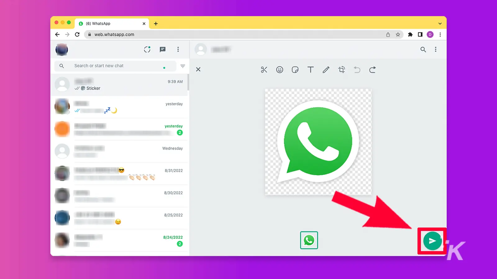Open the chat dated 8/24/2022
Viewport: 497px width, 279px height.
coord(120,241)
